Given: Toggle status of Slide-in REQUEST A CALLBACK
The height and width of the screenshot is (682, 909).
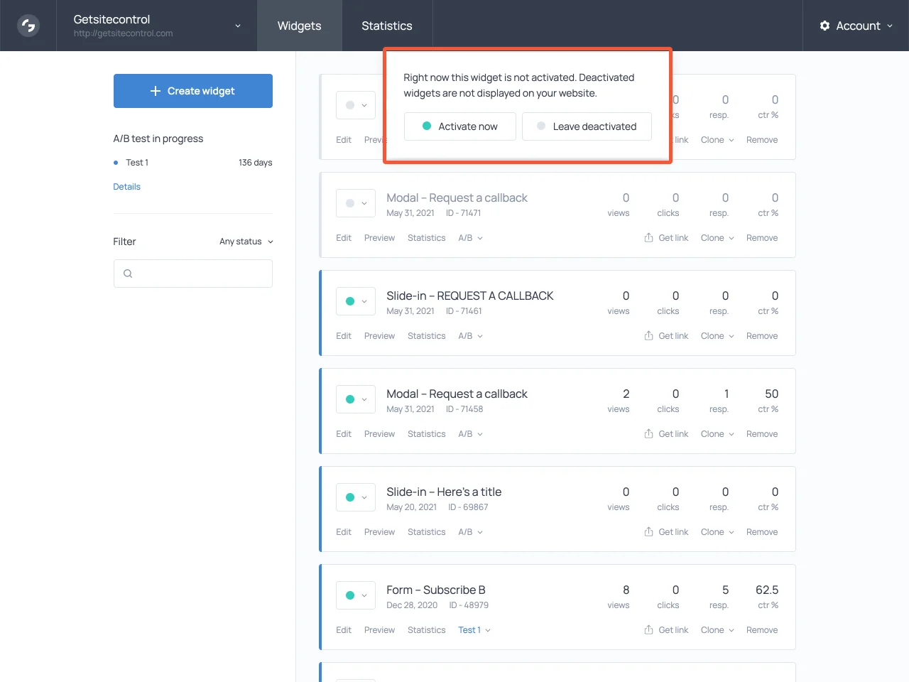Looking at the screenshot, I should click(356, 301).
